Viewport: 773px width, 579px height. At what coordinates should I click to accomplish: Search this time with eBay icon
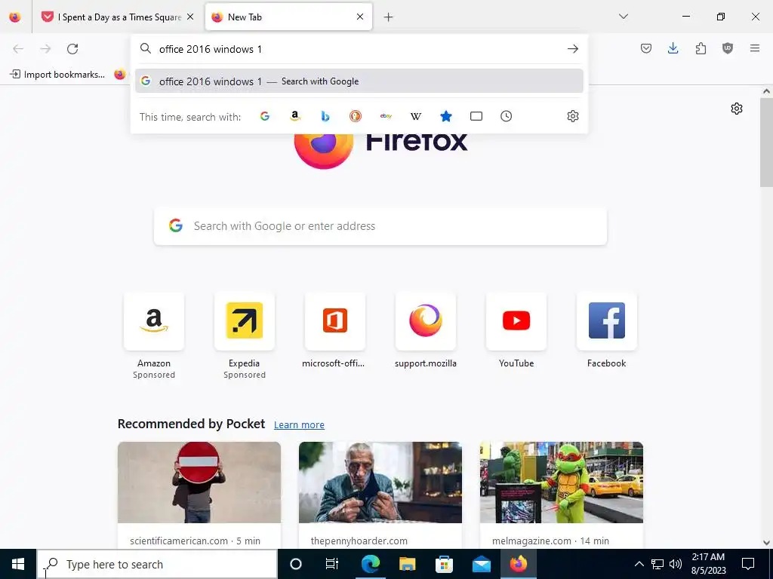(386, 116)
